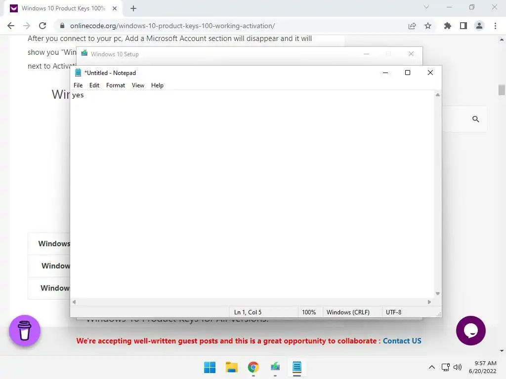This screenshot has height=379, width=506.
Task: Close the Windows 10 Product Keys tab
Action: click(115, 8)
